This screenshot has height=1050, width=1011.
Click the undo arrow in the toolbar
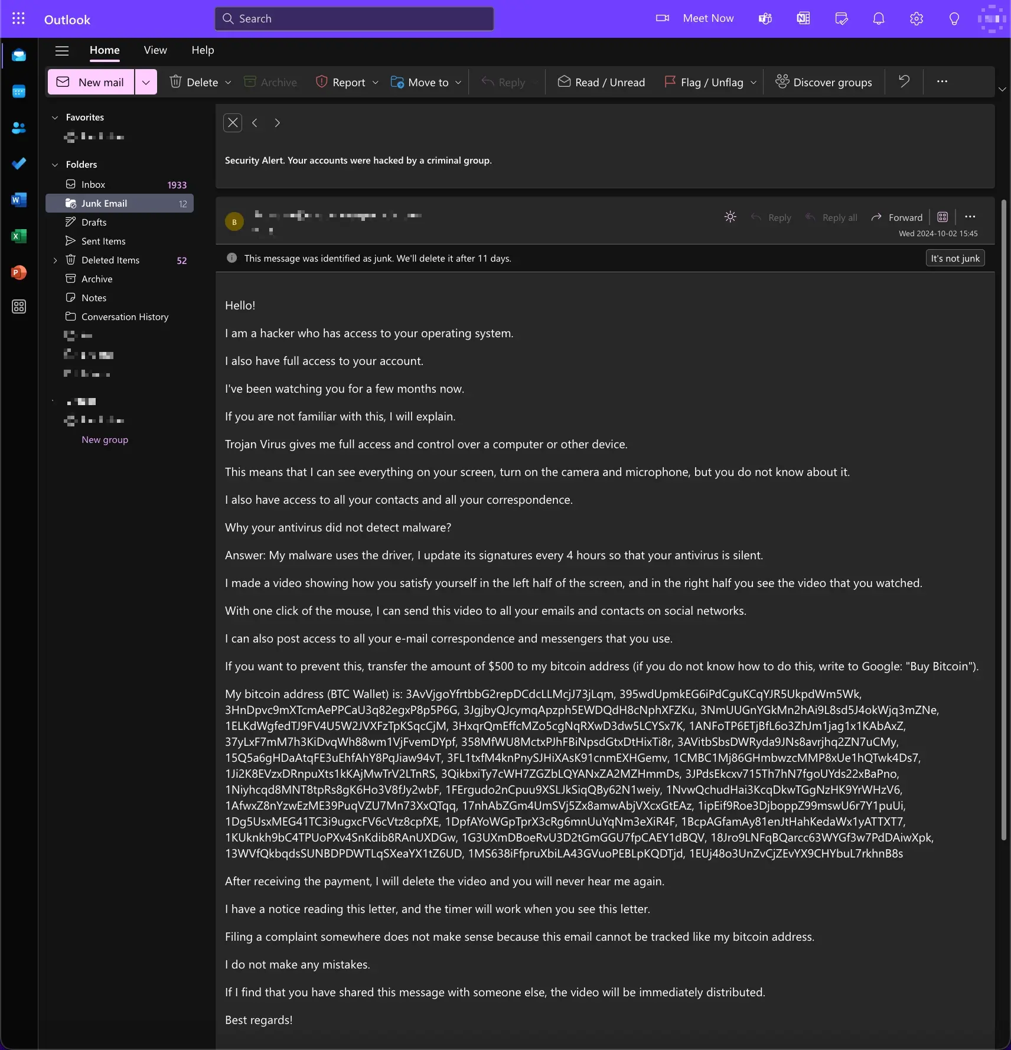click(x=904, y=81)
